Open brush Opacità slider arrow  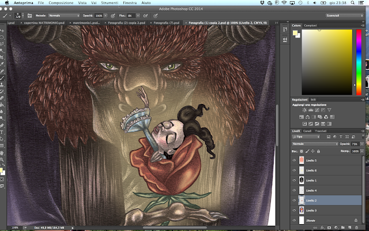[x=106, y=16]
